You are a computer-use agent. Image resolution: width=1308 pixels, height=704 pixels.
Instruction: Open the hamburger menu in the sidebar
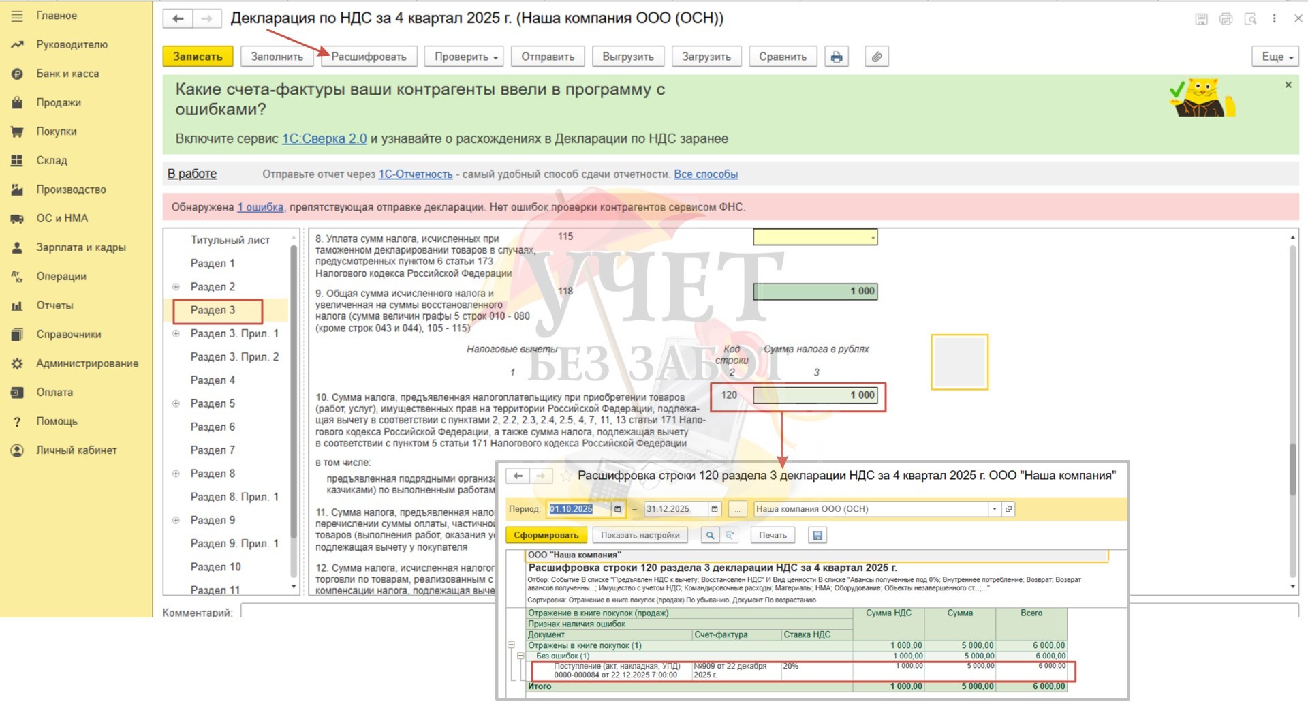(x=17, y=16)
